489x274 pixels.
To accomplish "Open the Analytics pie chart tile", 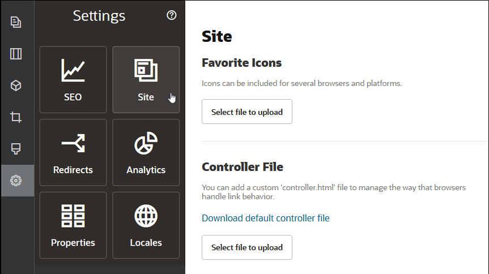I will [x=146, y=152].
